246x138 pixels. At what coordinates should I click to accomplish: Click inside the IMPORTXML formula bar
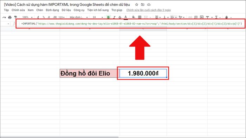(x=132, y=24)
